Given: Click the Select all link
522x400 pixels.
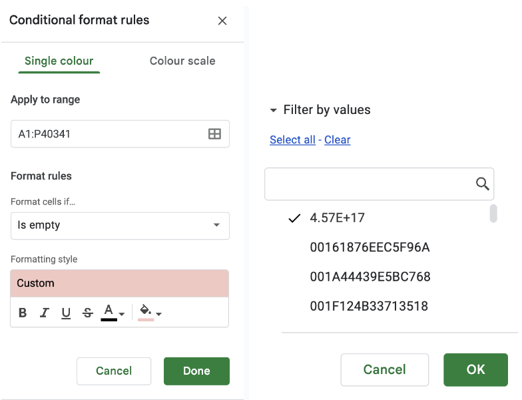Looking at the screenshot, I should pos(292,139).
